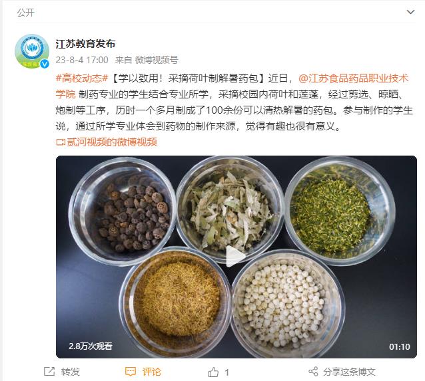Image resolution: width=425 pixels, height=381 pixels.
Task: Like the post with thumbs-up icon
Action: [x=213, y=372]
